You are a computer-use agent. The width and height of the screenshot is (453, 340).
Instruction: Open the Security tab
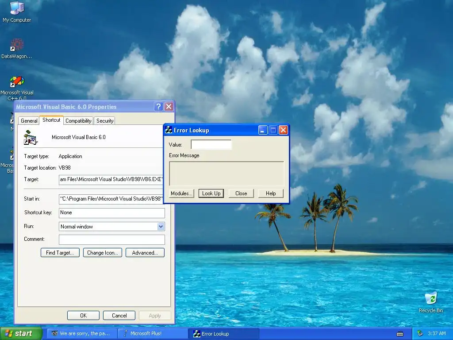click(x=105, y=121)
